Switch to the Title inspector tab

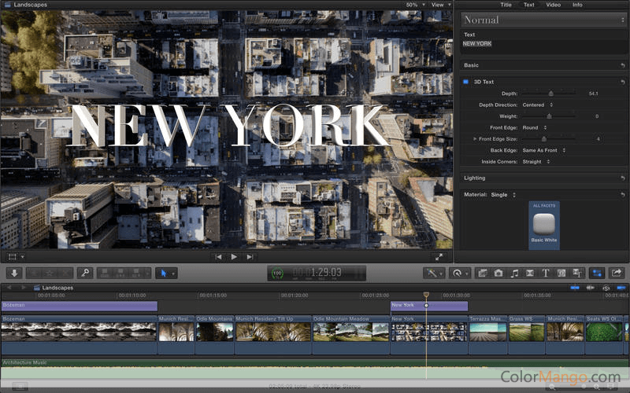[506, 5]
